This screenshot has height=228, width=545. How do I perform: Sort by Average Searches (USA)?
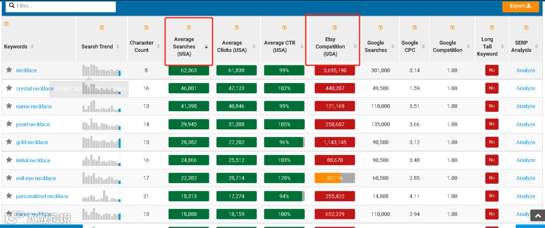[206, 46]
